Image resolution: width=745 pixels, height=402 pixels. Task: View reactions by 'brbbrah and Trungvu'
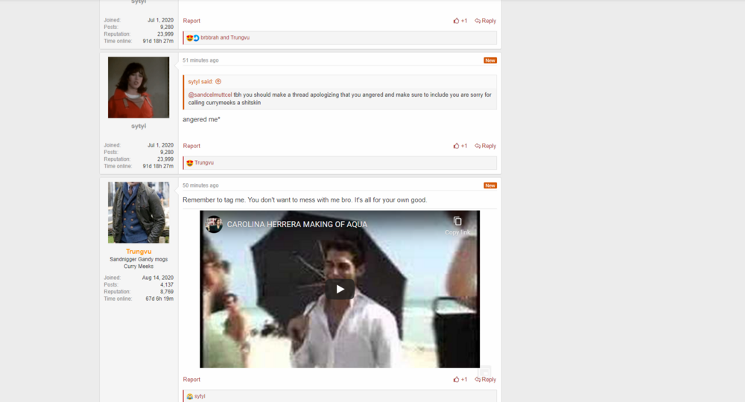[225, 37]
